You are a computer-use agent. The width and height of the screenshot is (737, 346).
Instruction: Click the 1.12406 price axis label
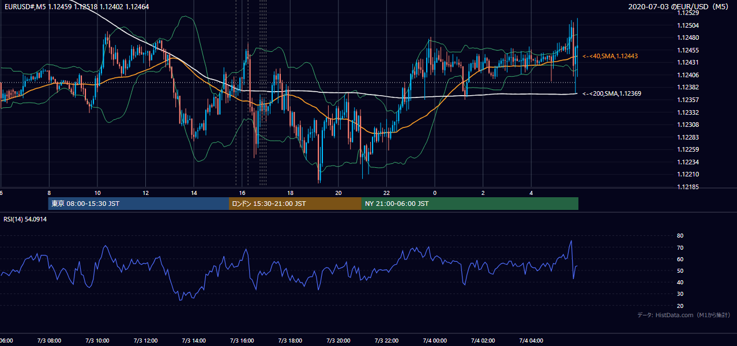687,75
